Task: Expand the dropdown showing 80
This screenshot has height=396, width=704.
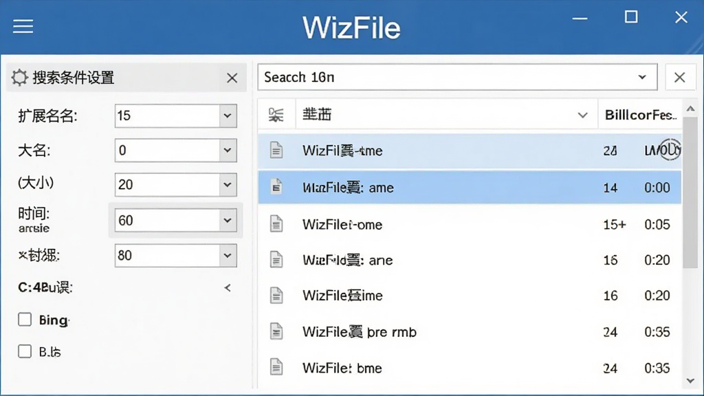Action: [228, 256]
